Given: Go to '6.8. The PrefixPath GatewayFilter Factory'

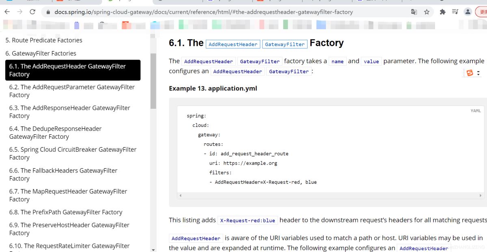Looking at the screenshot, I should click(x=66, y=212).
